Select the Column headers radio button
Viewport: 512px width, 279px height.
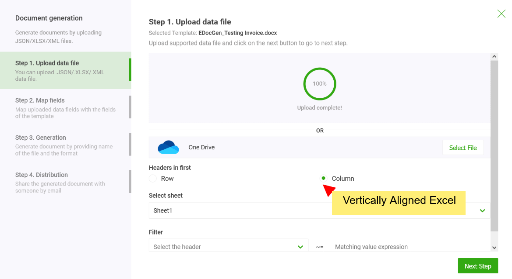point(324,178)
